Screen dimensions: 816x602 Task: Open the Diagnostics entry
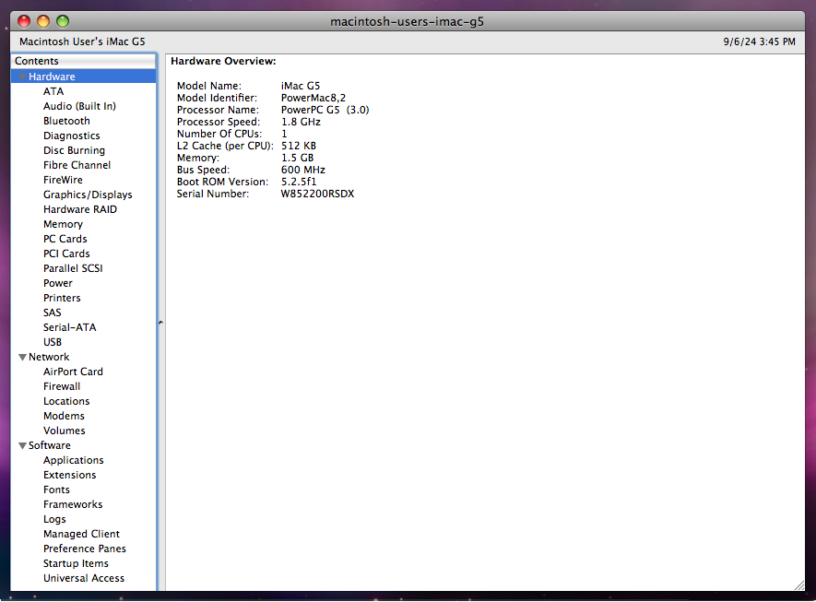71,136
